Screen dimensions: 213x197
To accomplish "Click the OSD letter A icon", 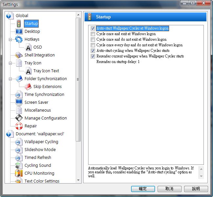I will pos(28,47).
